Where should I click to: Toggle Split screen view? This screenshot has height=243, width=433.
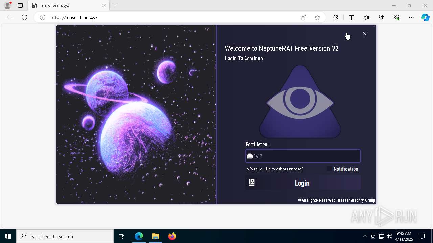[x=351, y=17]
